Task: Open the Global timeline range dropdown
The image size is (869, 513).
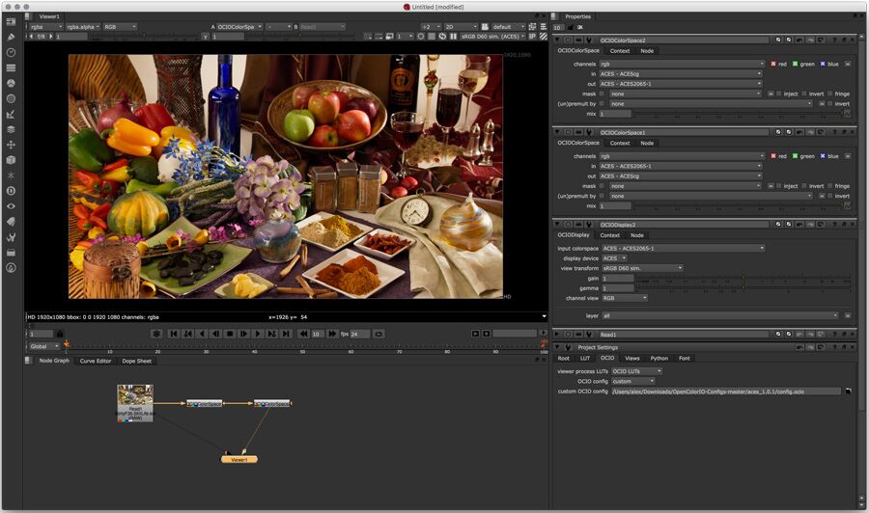Action: pyautogui.click(x=43, y=345)
